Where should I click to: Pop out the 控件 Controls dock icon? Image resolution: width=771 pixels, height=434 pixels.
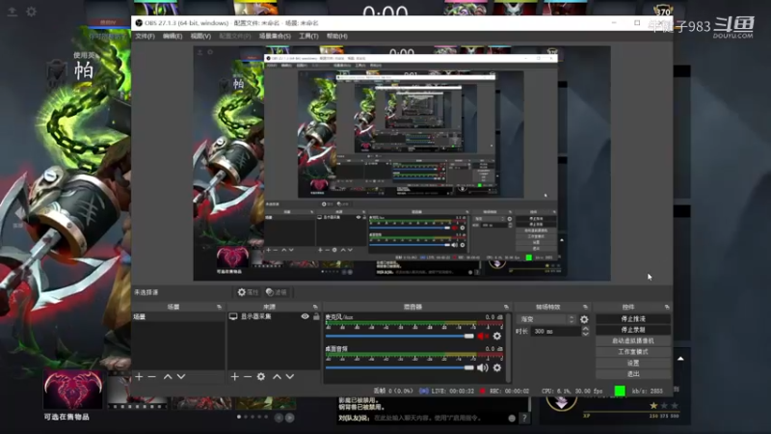tap(667, 307)
